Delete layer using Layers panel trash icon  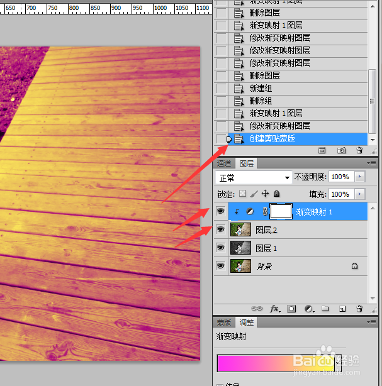(x=359, y=309)
